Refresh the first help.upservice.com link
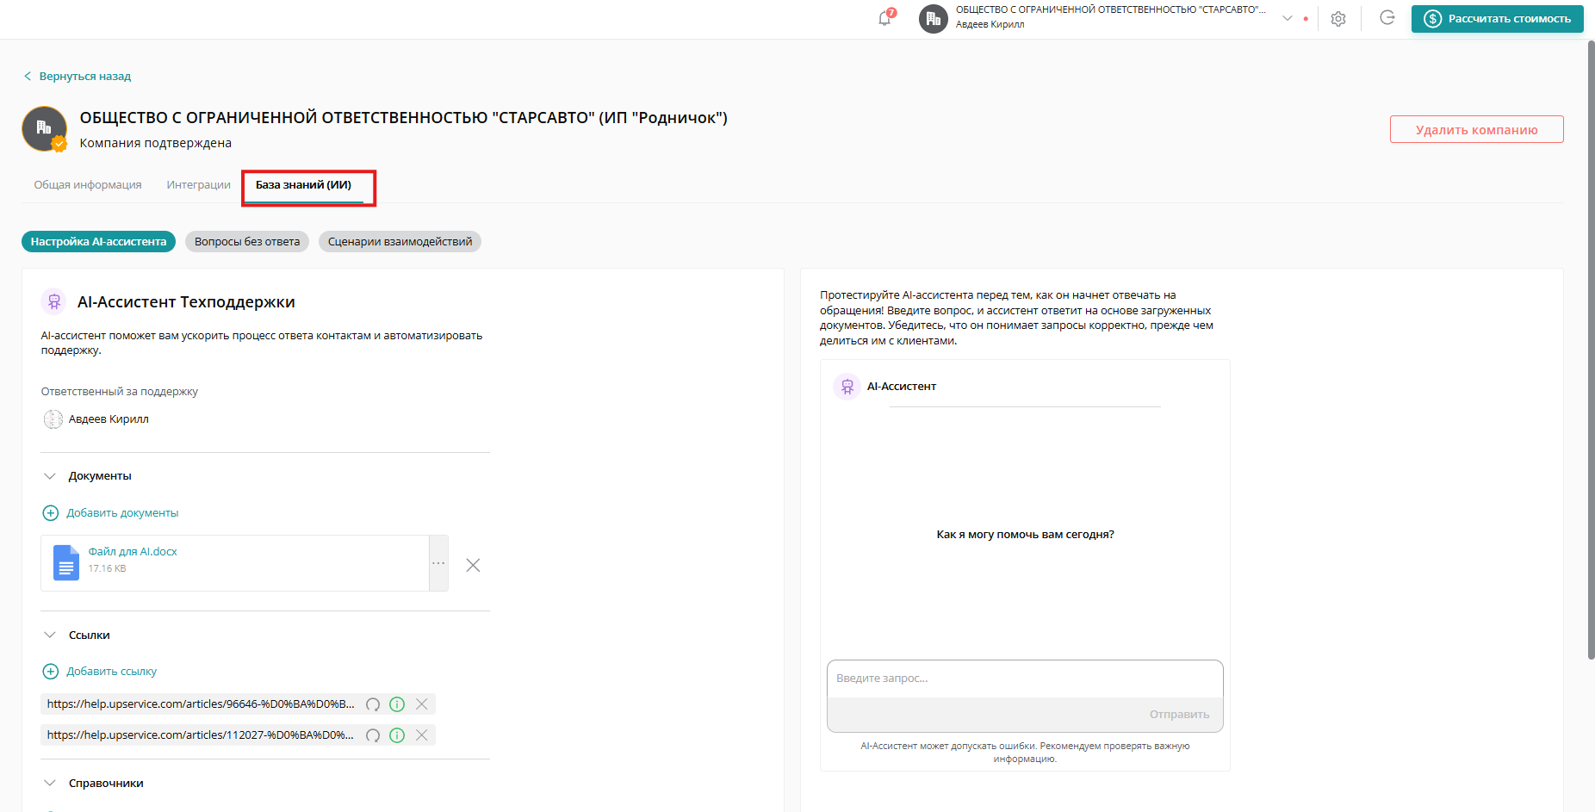Viewport: 1595px width, 812px height. [x=373, y=704]
